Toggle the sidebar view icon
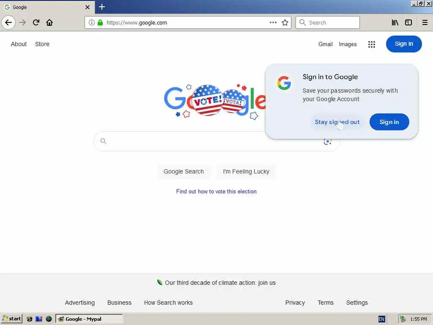Image resolution: width=433 pixels, height=325 pixels. [x=408, y=22]
